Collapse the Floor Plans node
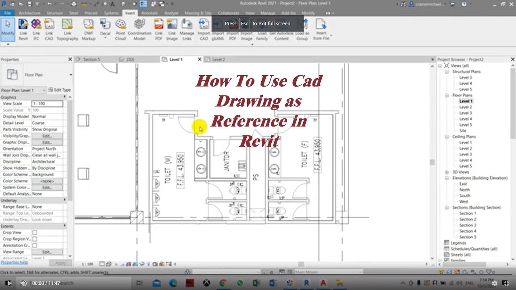Viewport: 516px width, 290px height. (x=447, y=95)
